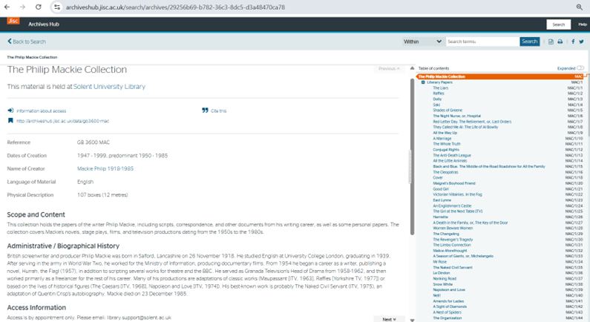Click The Philip Mackie Collection breadcrumb
590x322 pixels.
click(x=32, y=57)
